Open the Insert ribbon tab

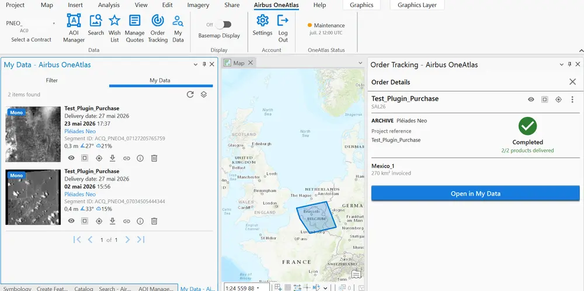tap(75, 5)
